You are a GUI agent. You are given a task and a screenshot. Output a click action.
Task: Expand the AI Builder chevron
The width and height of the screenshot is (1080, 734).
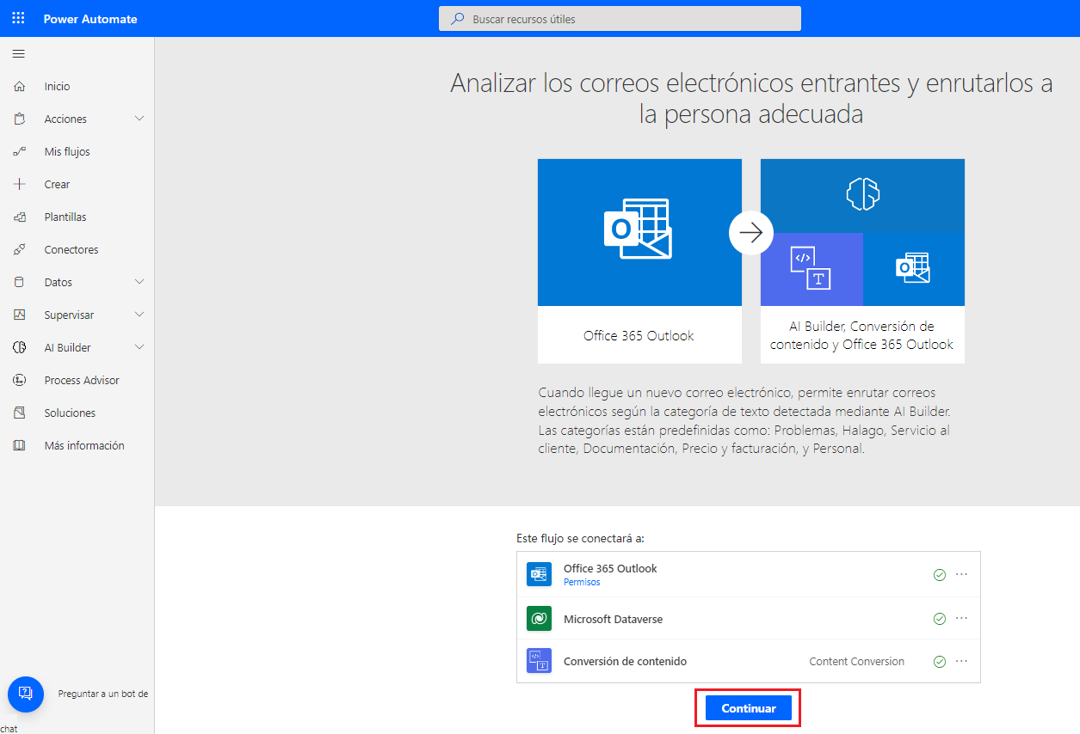pyautogui.click(x=139, y=347)
